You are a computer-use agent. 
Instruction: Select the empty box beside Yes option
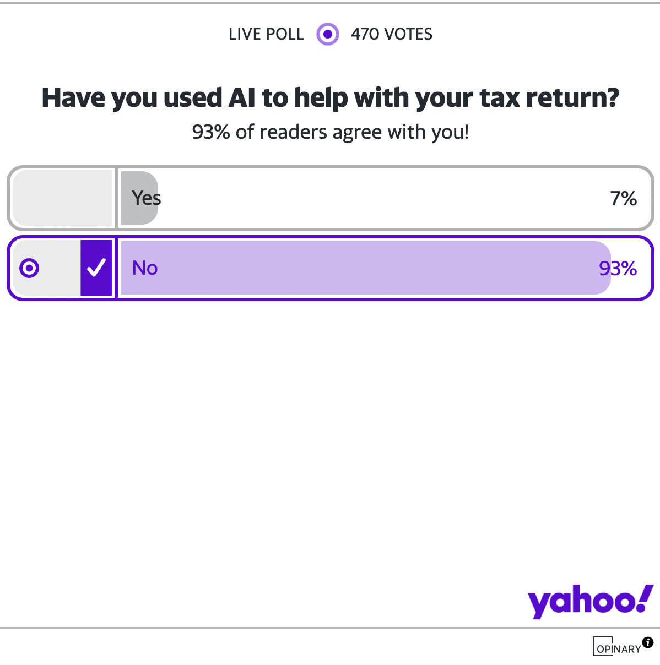click(62, 198)
